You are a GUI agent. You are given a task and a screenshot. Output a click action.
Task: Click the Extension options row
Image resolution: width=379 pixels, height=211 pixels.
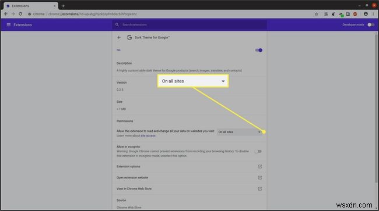(189, 166)
